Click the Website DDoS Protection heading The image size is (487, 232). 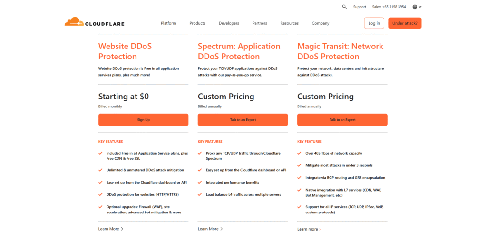tap(125, 51)
